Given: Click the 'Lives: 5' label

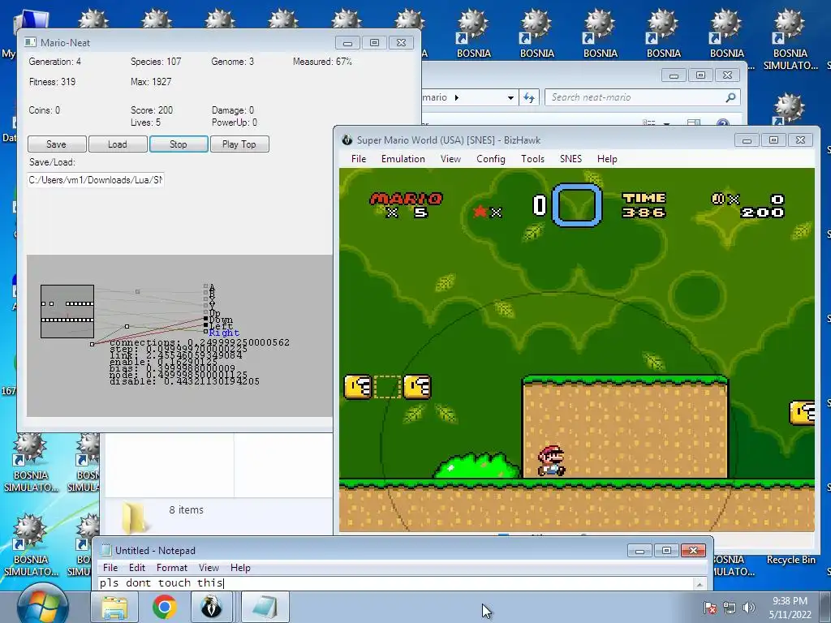Looking at the screenshot, I should point(145,122).
